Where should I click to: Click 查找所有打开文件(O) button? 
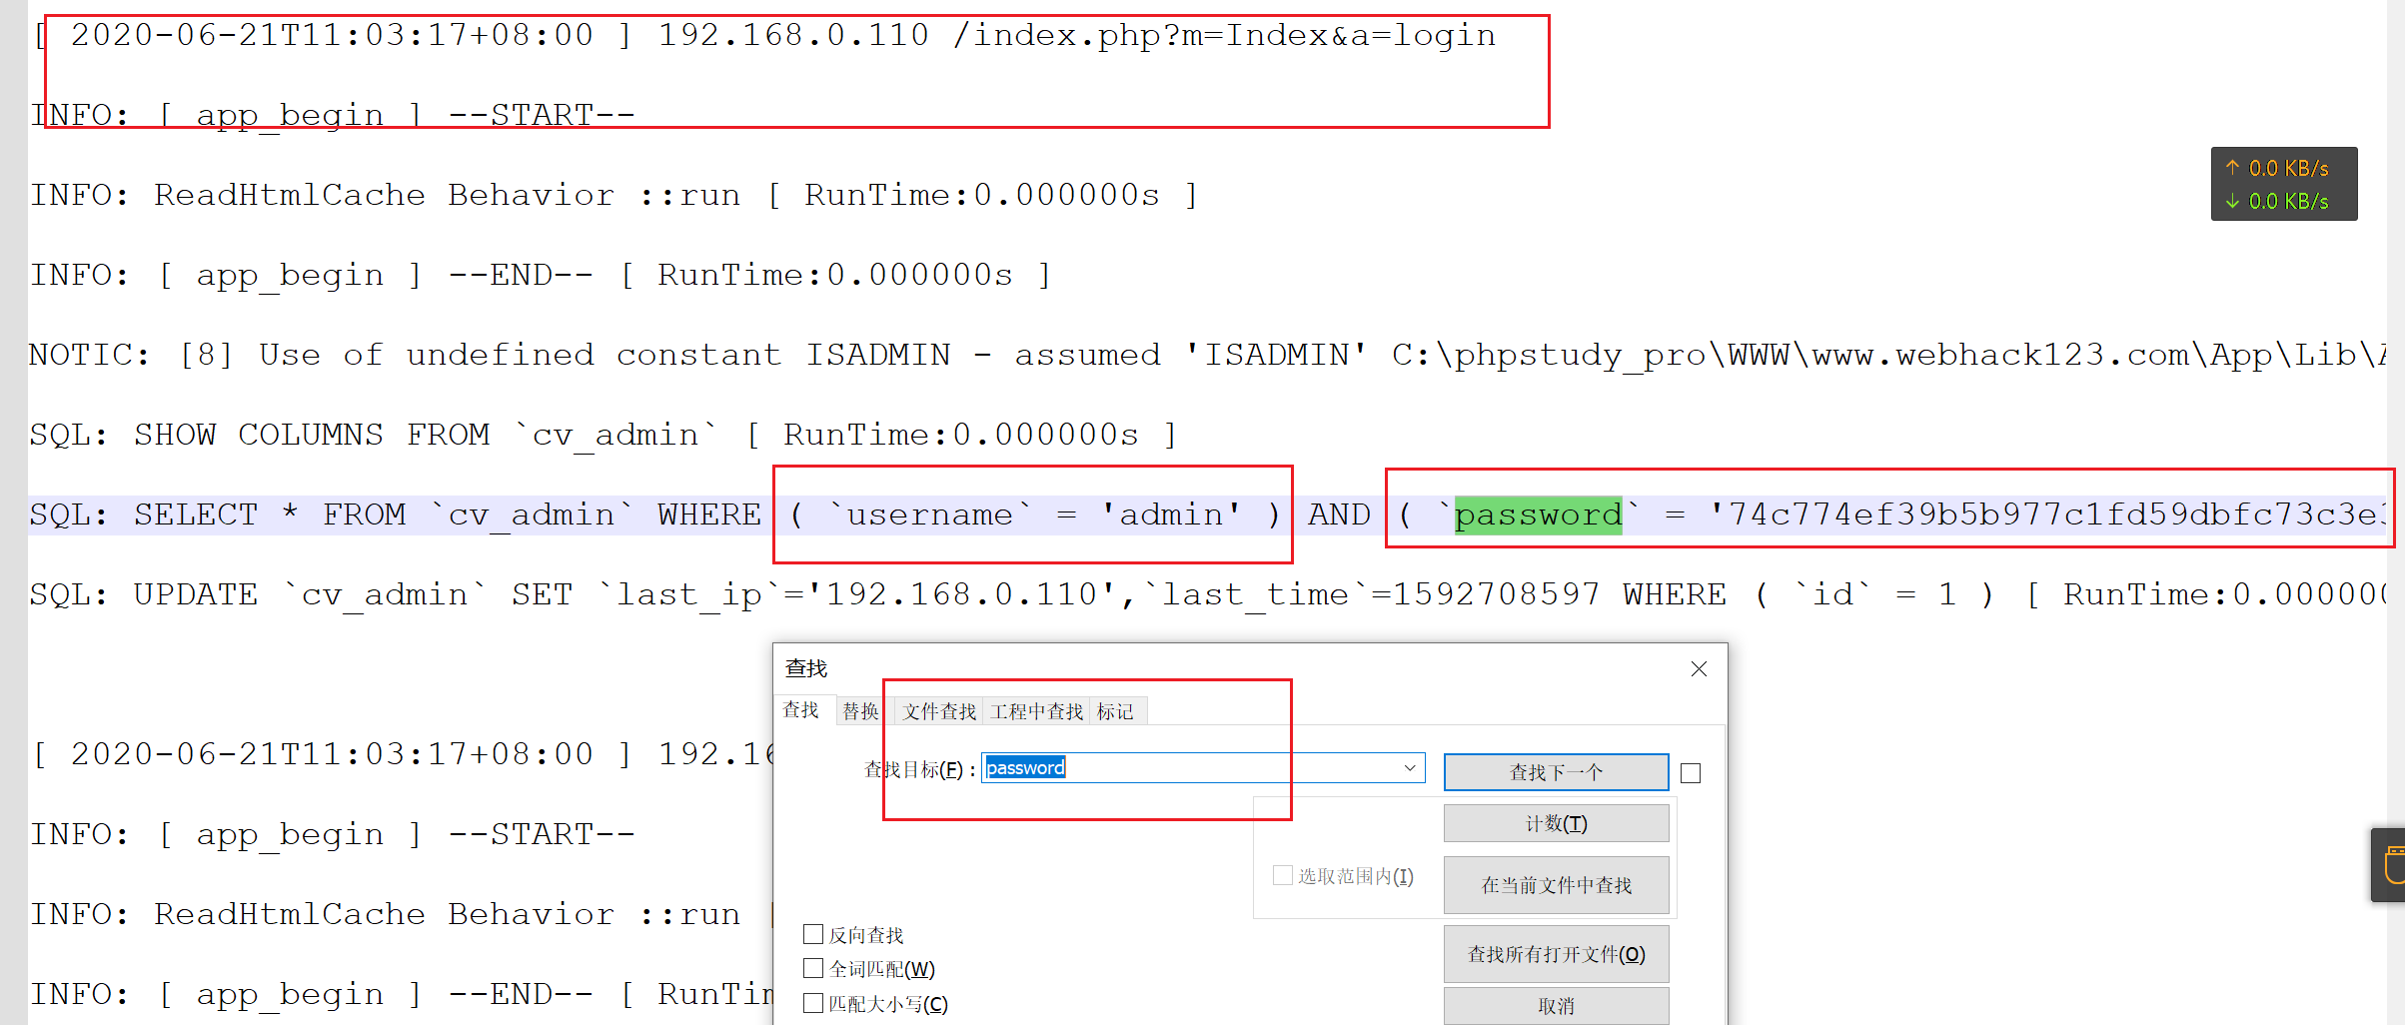click(x=1556, y=954)
